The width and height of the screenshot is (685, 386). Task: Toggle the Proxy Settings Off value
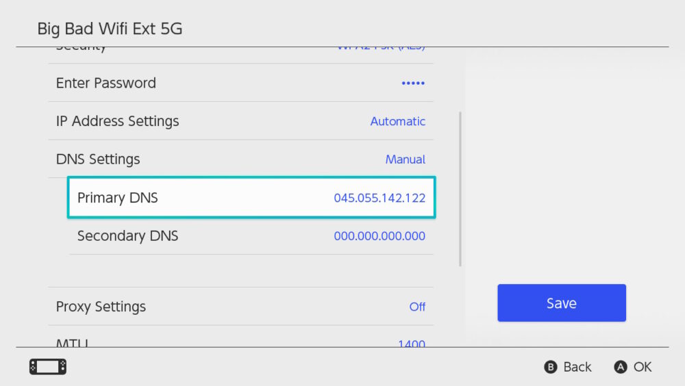417,307
